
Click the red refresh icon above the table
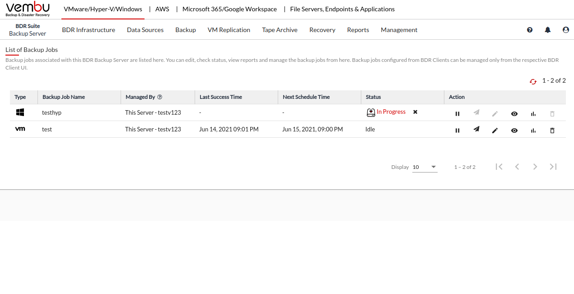[x=533, y=81]
